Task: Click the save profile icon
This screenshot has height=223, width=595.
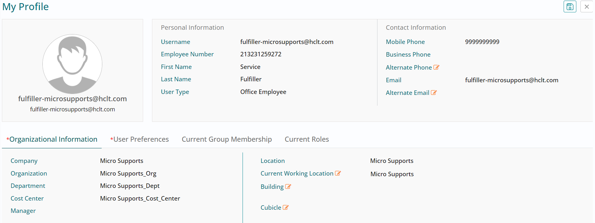Action: [570, 7]
